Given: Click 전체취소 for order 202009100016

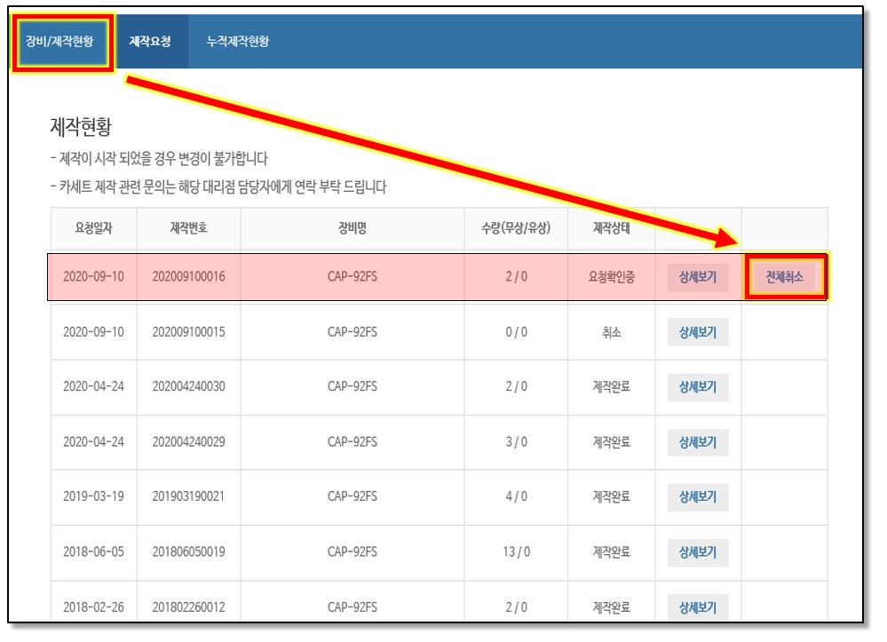Looking at the screenshot, I should click(x=784, y=277).
